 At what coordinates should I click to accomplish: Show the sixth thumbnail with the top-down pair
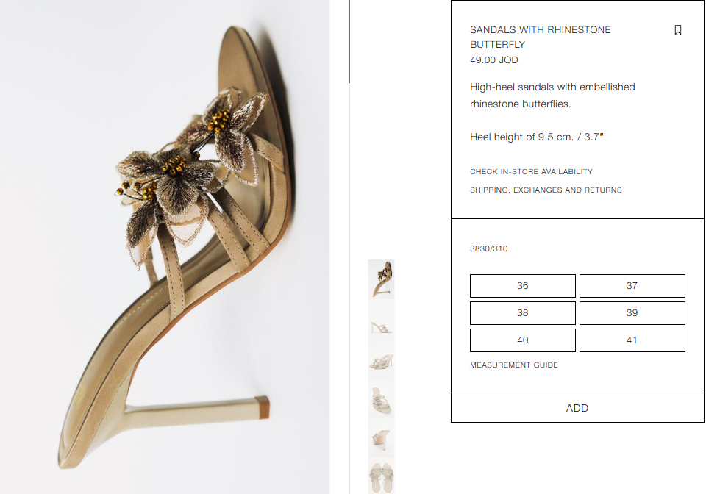382,476
